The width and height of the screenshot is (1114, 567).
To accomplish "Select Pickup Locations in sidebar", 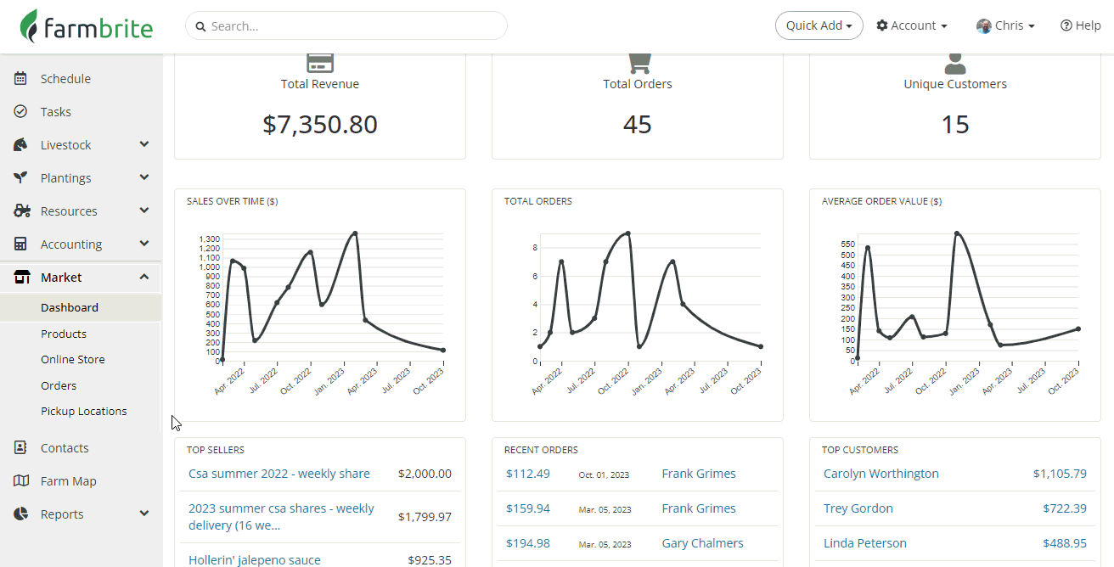I will 84,411.
